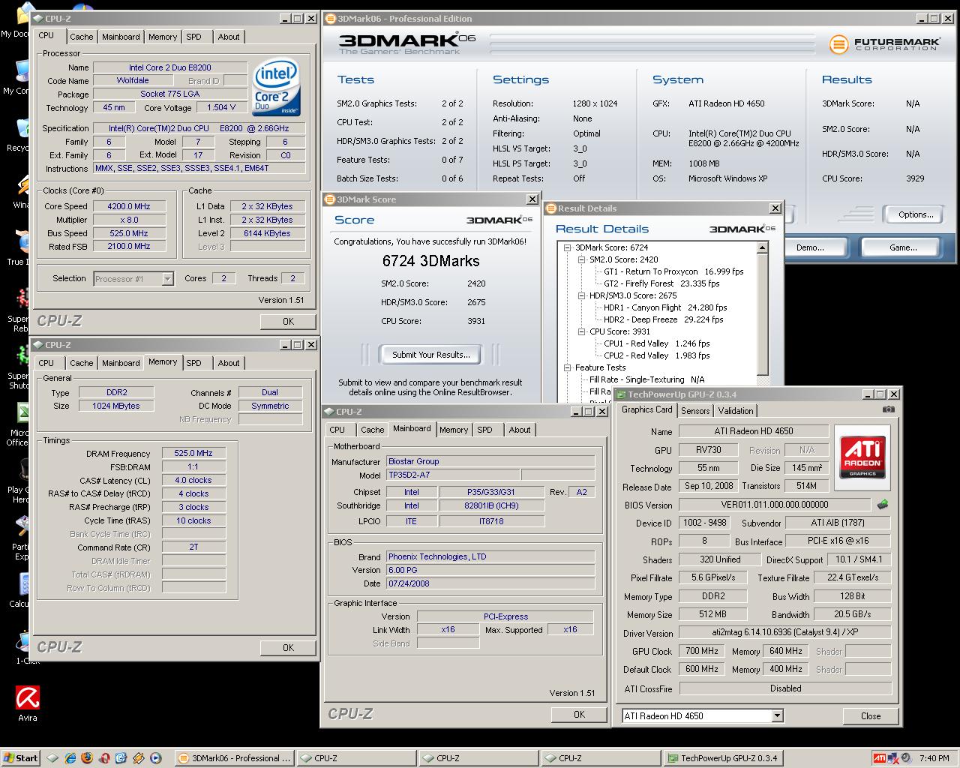Click the Start button

click(21, 758)
